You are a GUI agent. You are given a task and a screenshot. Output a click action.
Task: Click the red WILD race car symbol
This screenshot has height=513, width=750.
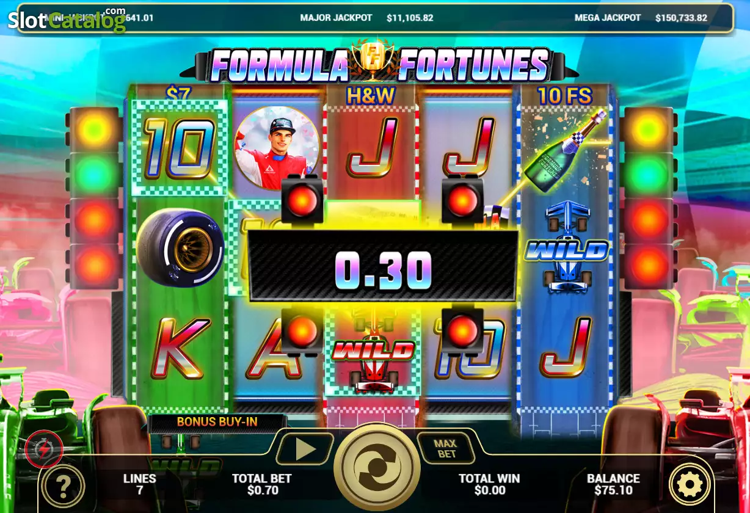[373, 353]
